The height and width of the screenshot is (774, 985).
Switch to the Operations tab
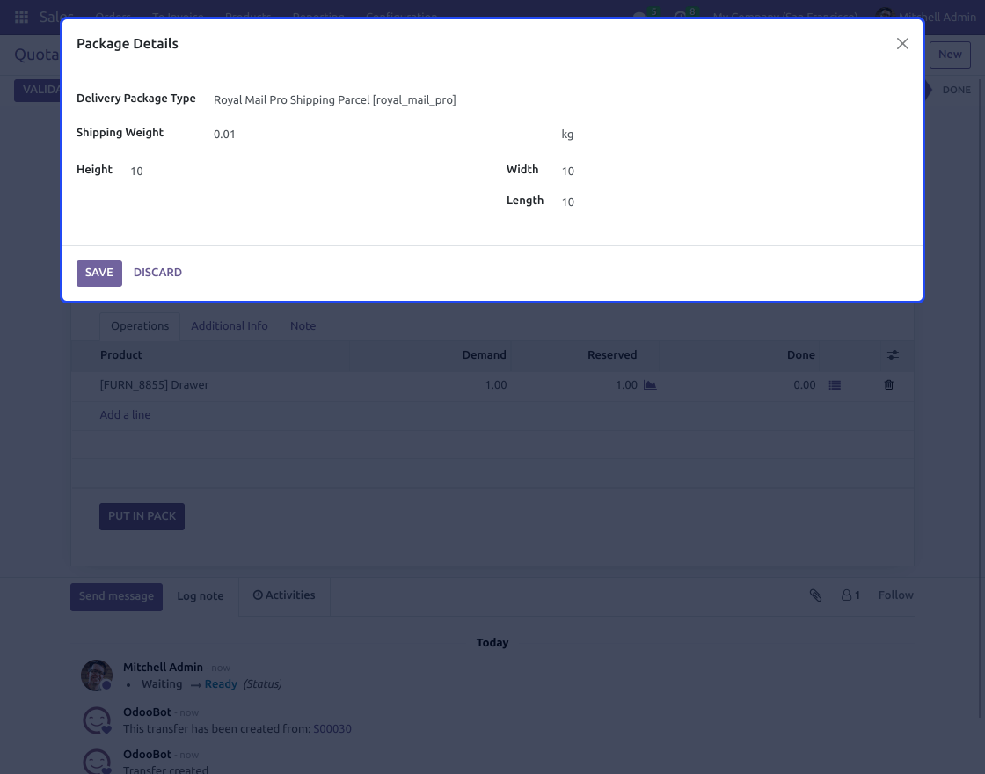point(140,326)
